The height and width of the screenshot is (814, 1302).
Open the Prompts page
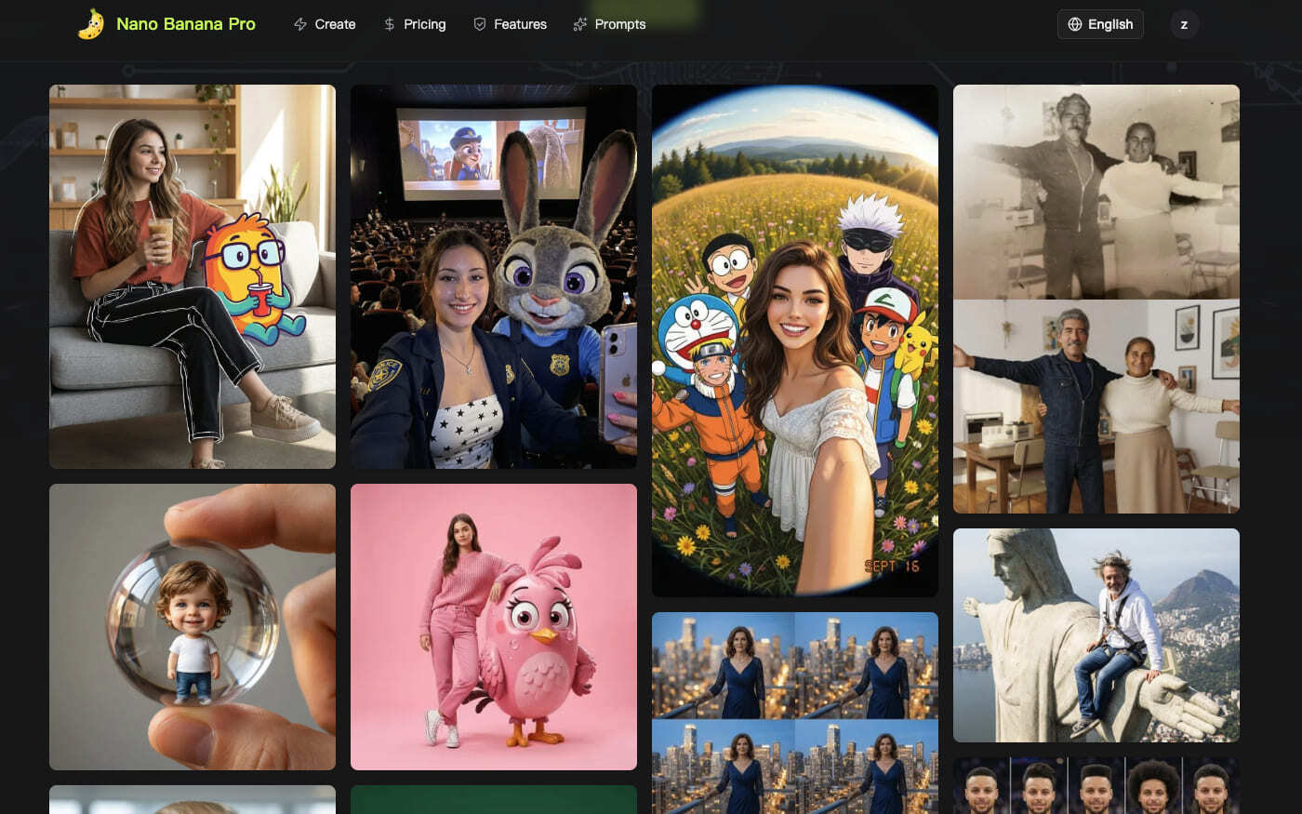tap(619, 24)
